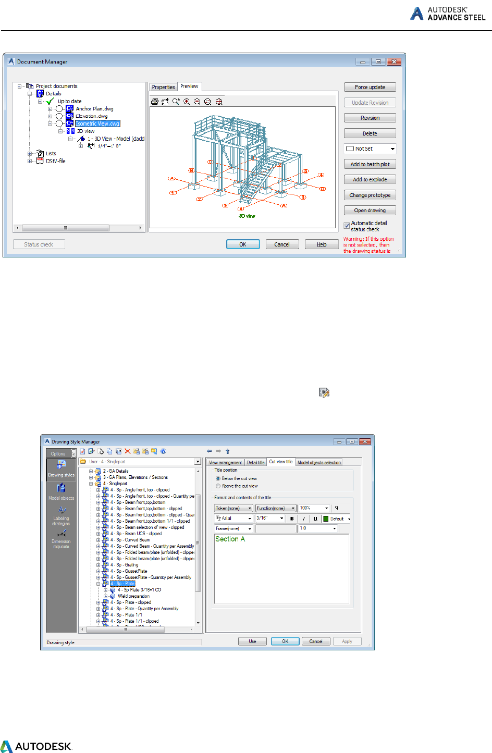Click the zoom extents crosshair icon in Preview
492x753 pixels.
tap(219, 102)
